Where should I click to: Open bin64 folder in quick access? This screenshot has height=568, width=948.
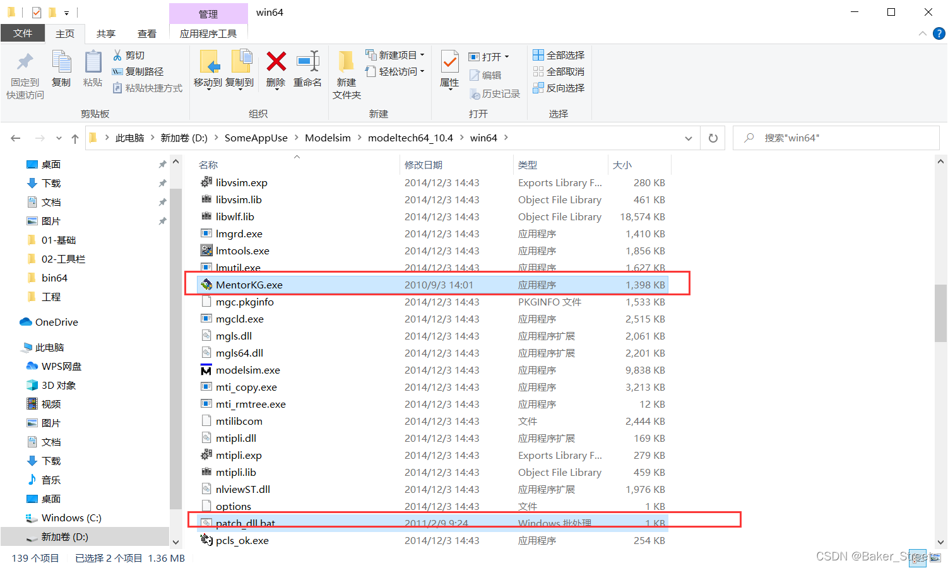coord(54,278)
